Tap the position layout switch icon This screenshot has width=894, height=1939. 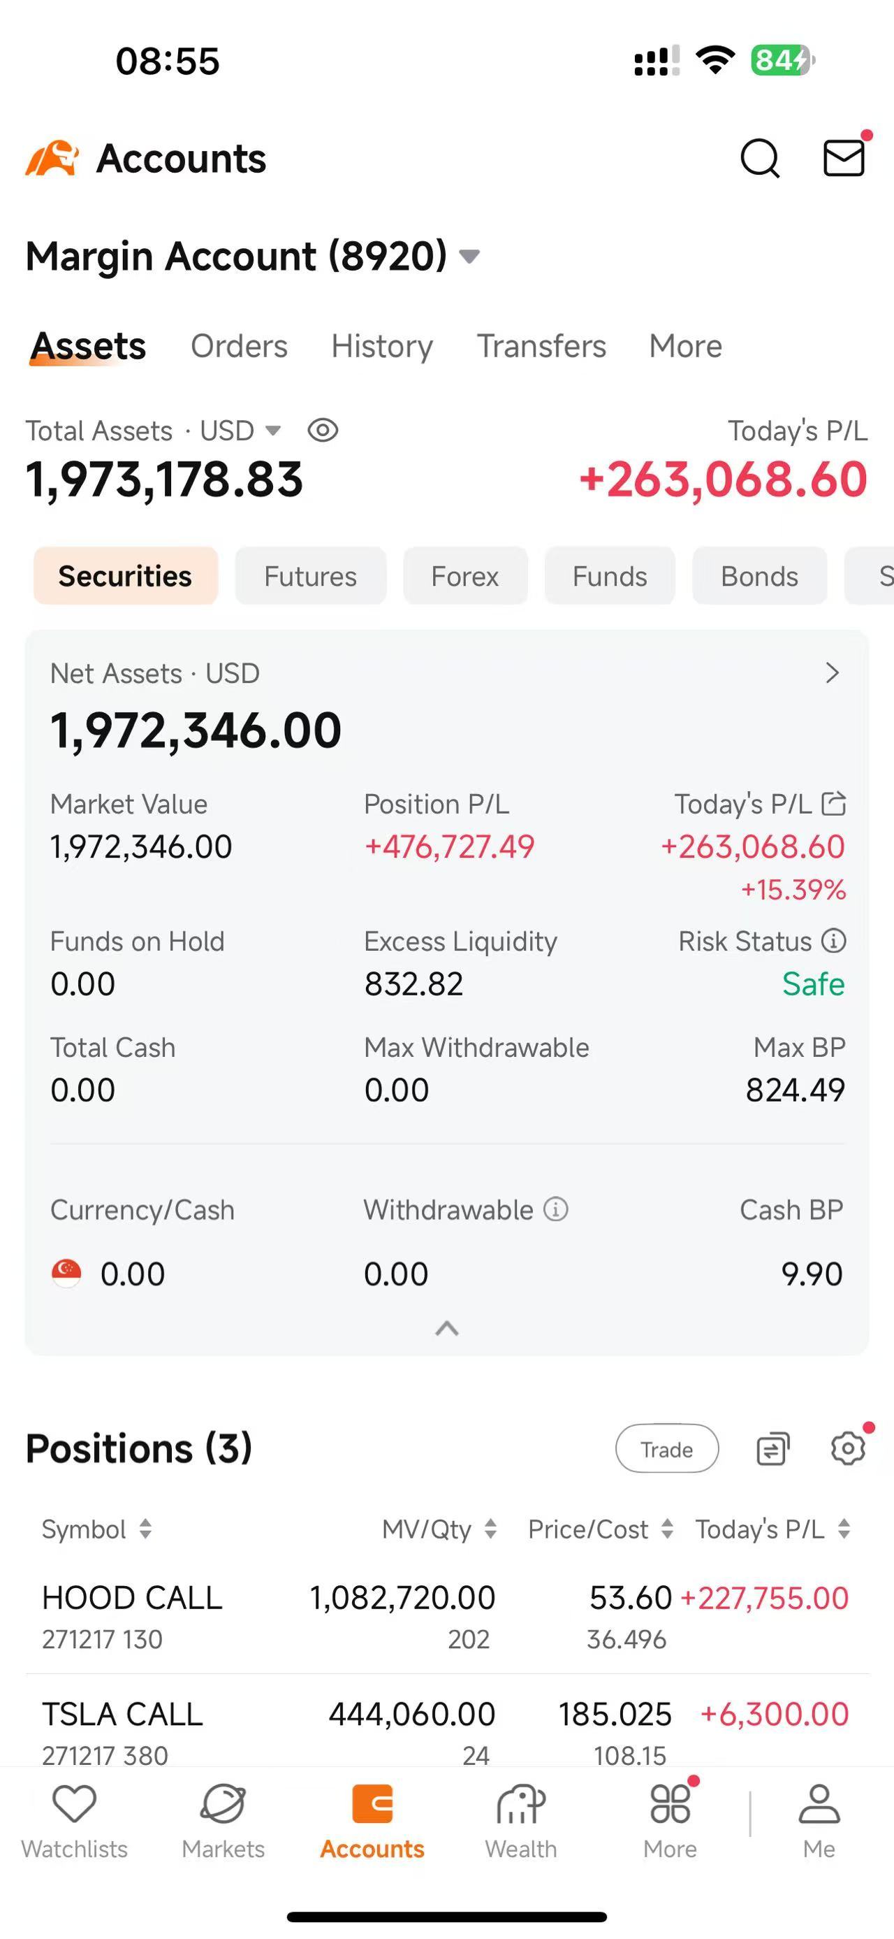[772, 1448]
